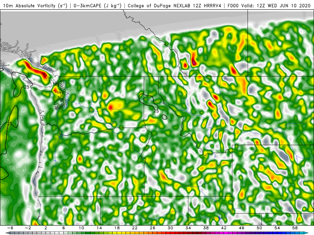Click the "25" CAPE contour label near Idaho-Montana border

click(x=156, y=111)
